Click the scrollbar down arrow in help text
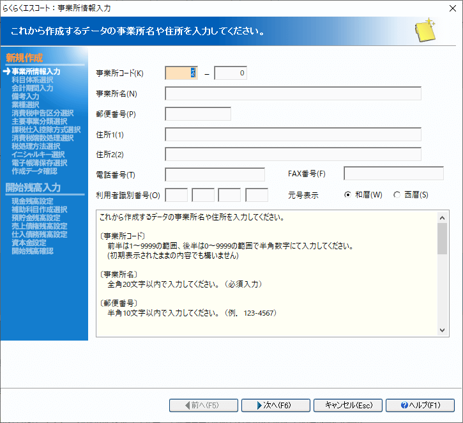The image size is (463, 423). 442,330
